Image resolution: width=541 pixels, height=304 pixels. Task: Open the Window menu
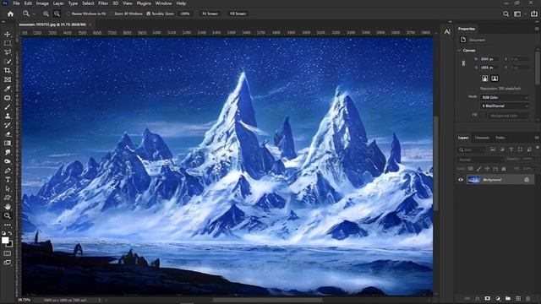pos(163,3)
